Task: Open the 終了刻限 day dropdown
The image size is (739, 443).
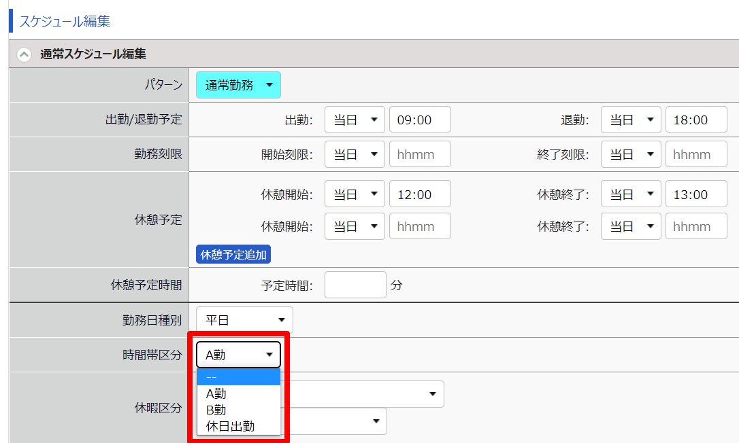Action: click(x=631, y=154)
